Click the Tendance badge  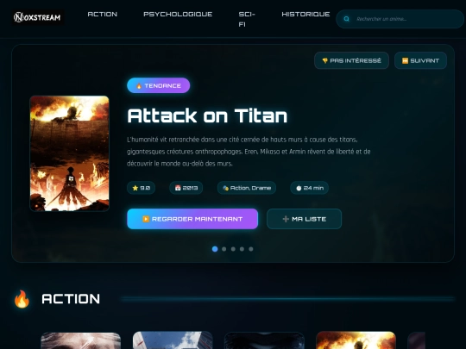tap(159, 85)
